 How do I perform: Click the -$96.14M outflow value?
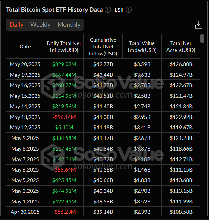click(x=64, y=117)
